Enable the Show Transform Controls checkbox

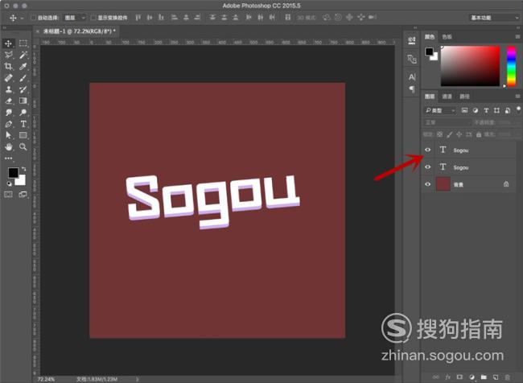point(93,18)
